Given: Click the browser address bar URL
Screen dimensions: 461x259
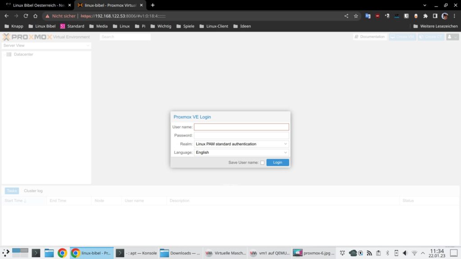Looking at the screenshot, I should pos(123,16).
